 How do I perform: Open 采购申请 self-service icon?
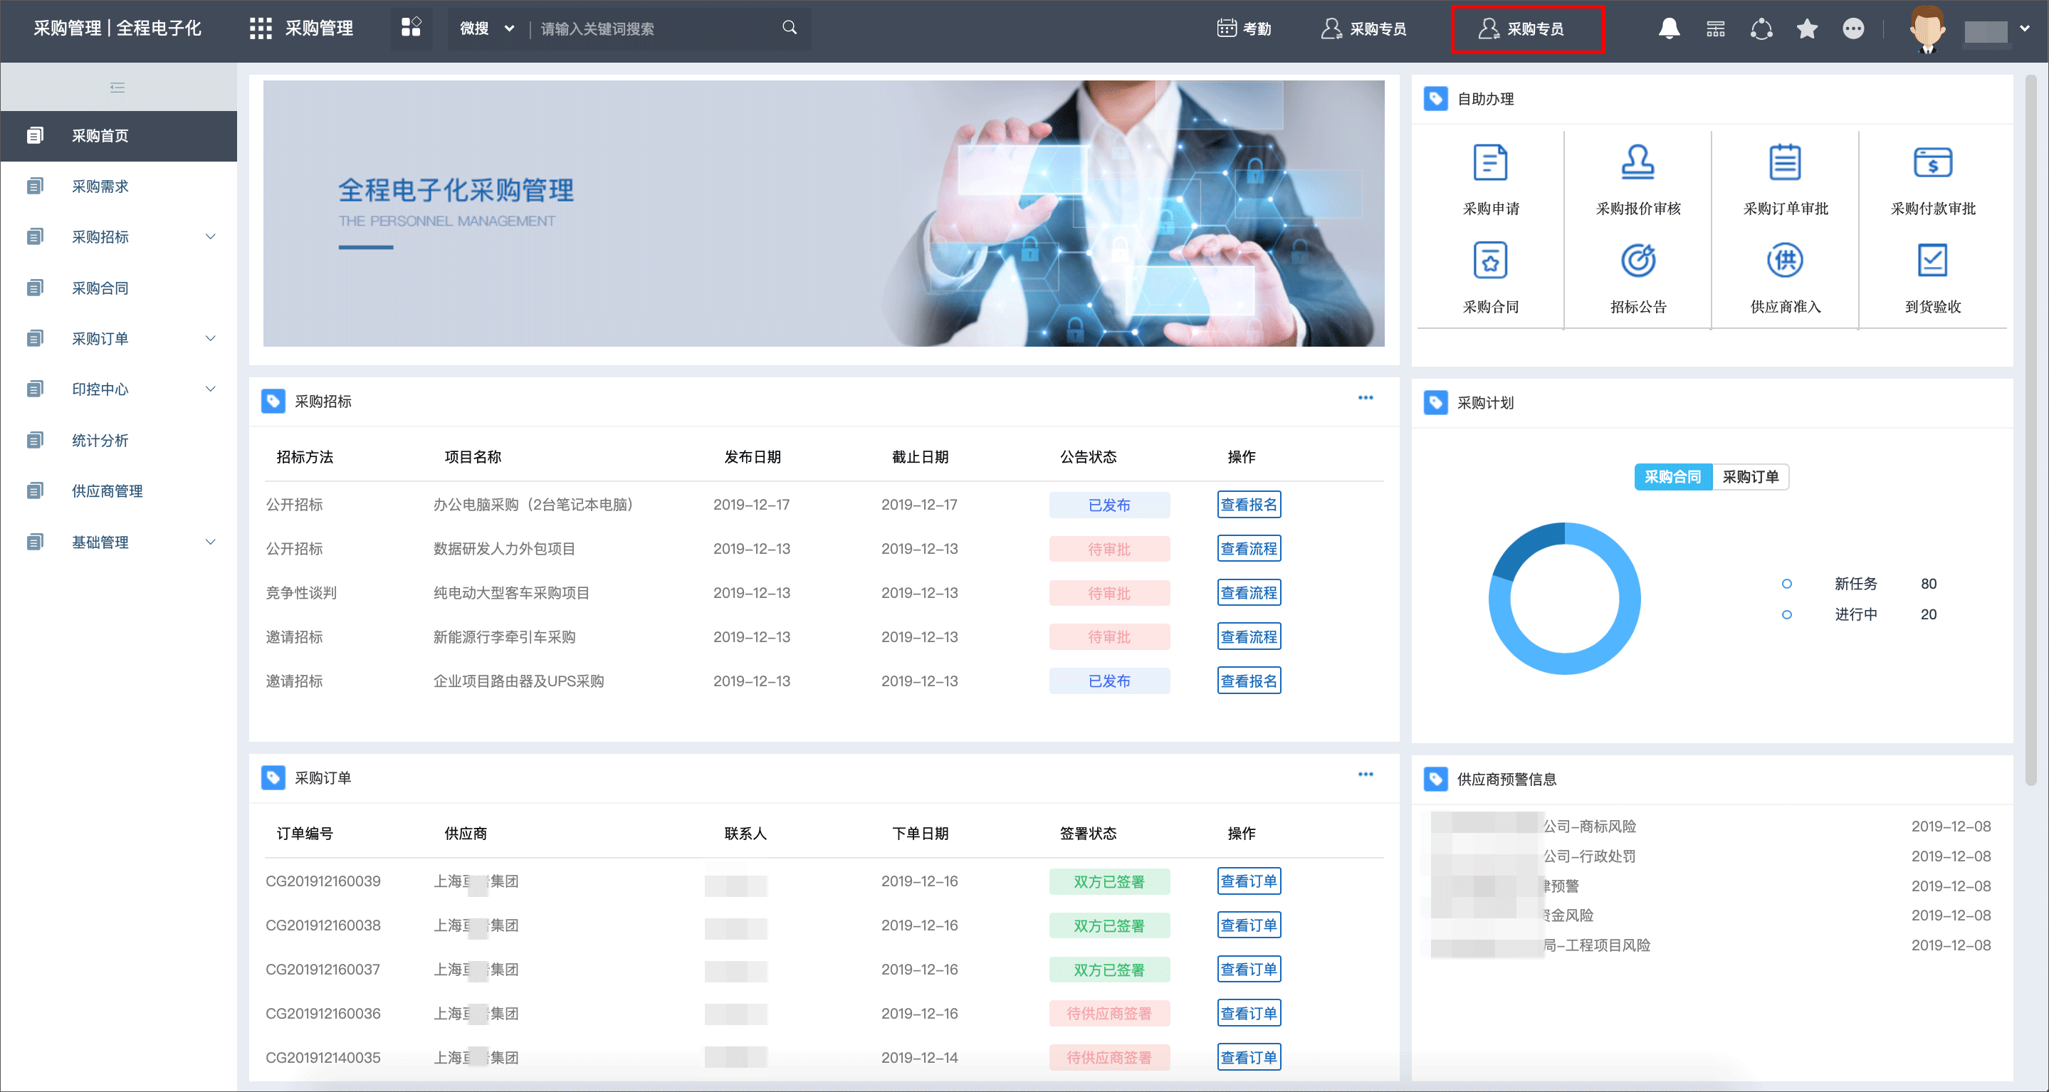click(x=1491, y=162)
